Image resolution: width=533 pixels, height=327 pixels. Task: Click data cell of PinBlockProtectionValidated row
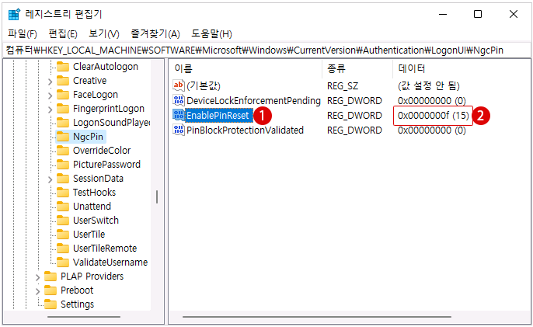(432, 130)
